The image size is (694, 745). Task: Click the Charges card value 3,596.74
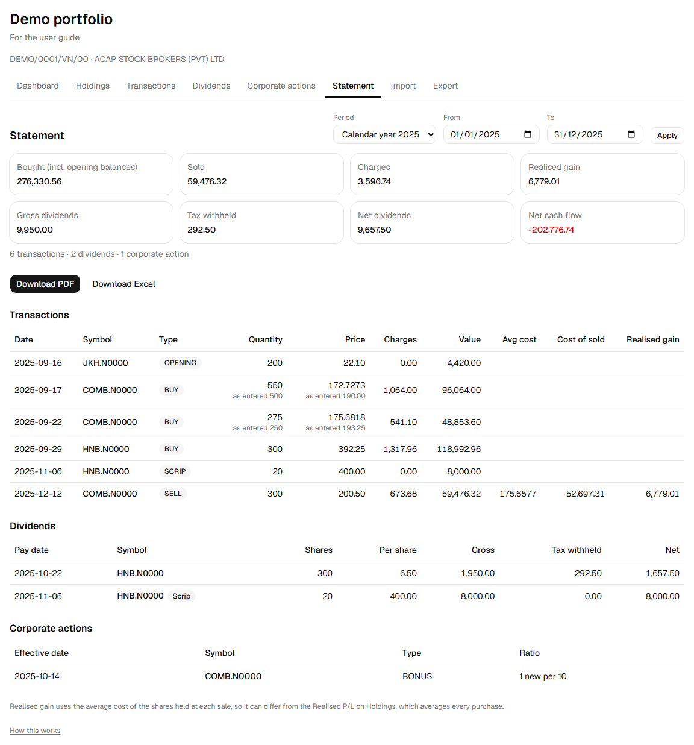pos(374,181)
